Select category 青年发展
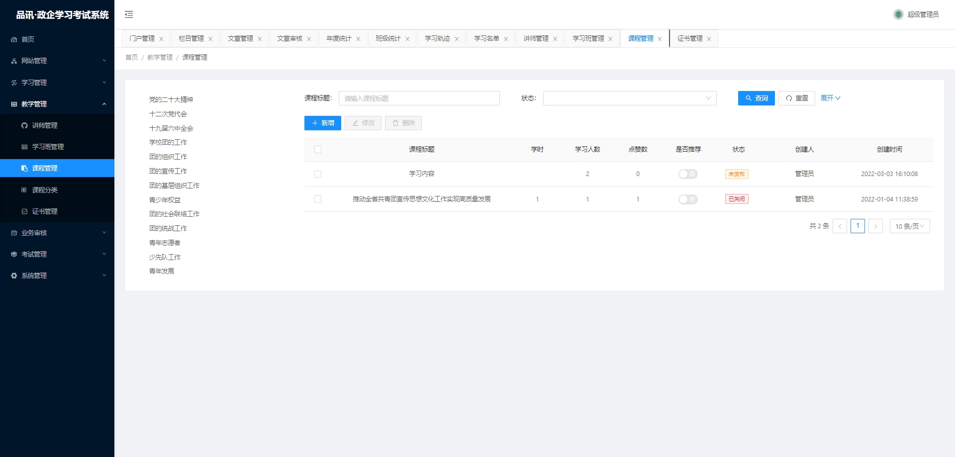The width and height of the screenshot is (955, 457). coord(162,271)
